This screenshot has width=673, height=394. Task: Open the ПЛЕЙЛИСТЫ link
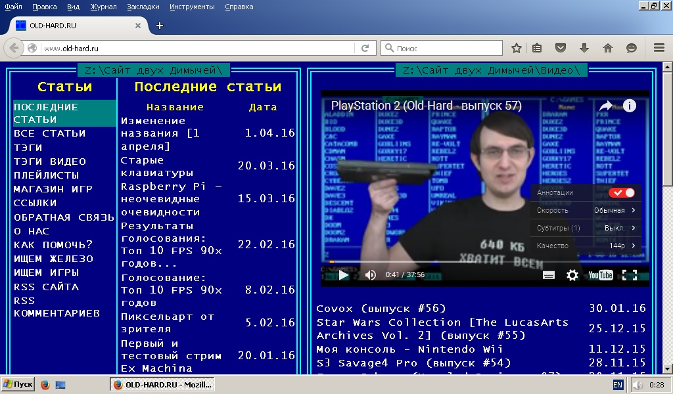point(47,175)
